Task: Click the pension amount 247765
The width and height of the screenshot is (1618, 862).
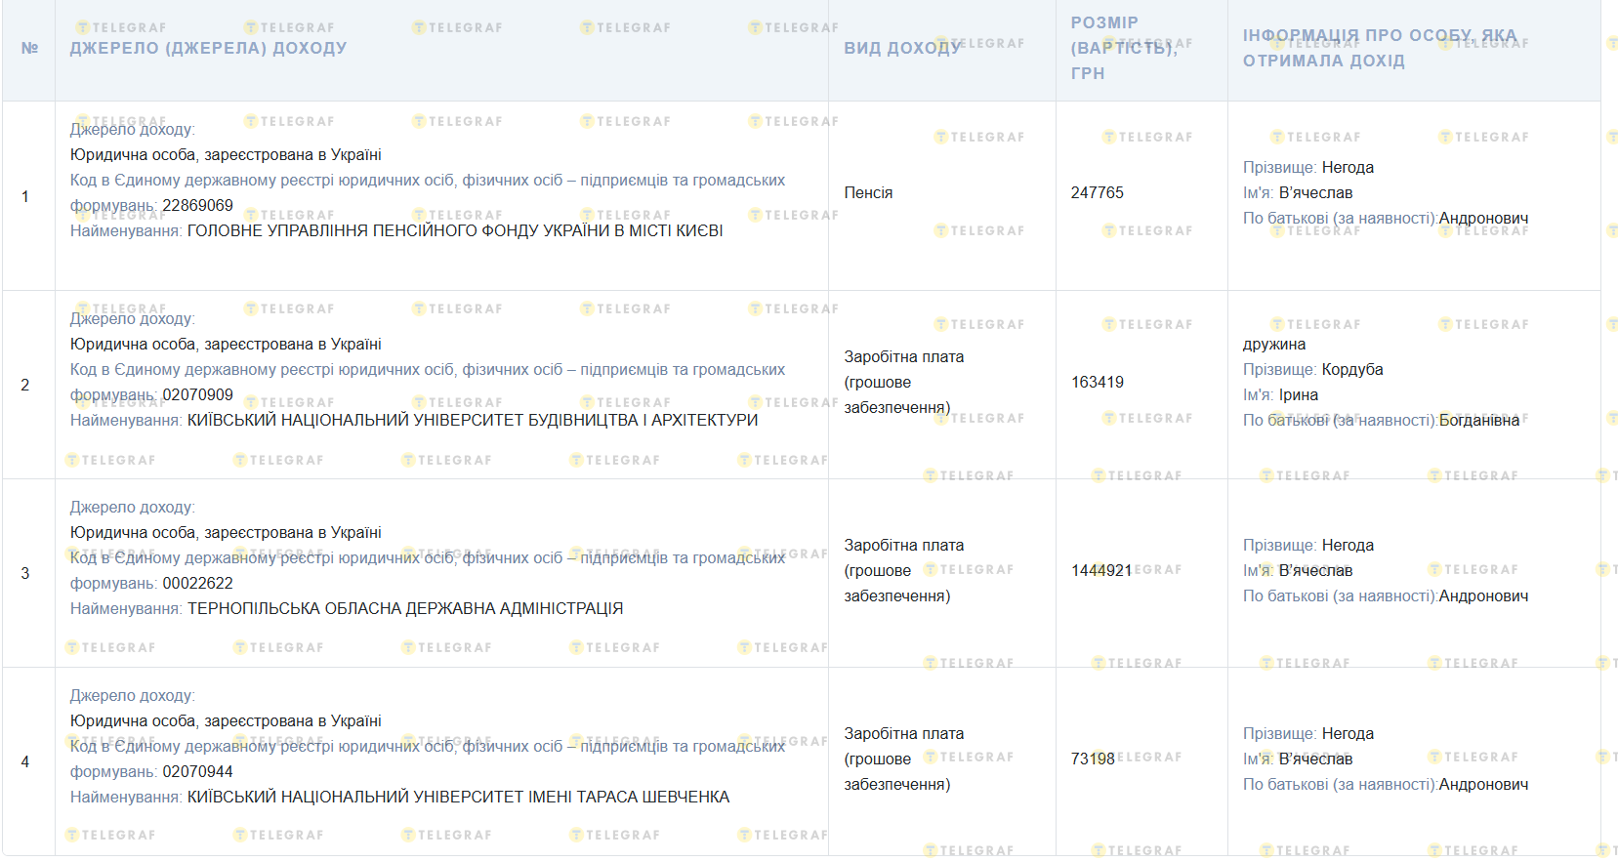Action: (1097, 193)
